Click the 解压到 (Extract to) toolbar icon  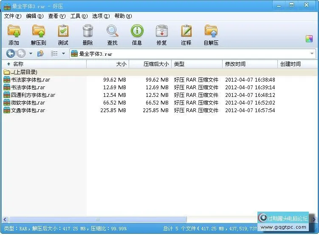click(39, 34)
